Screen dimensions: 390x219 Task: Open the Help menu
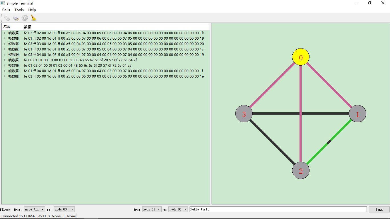(x=32, y=10)
